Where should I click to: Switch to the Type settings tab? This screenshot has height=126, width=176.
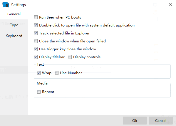coord(14,25)
